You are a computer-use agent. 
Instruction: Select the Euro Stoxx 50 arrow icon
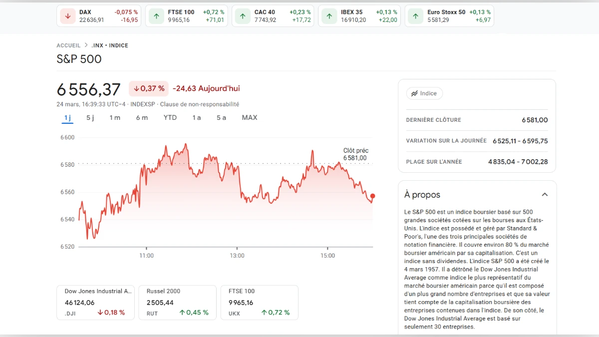[415, 15]
